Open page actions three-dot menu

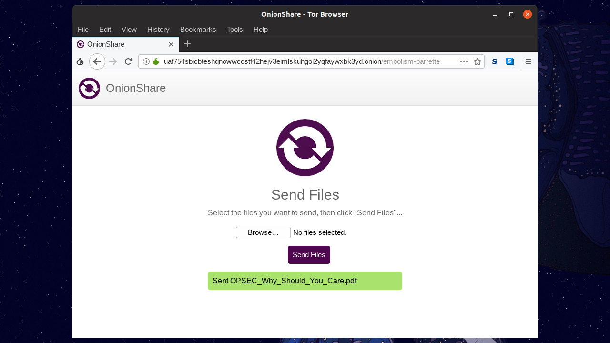(x=464, y=61)
